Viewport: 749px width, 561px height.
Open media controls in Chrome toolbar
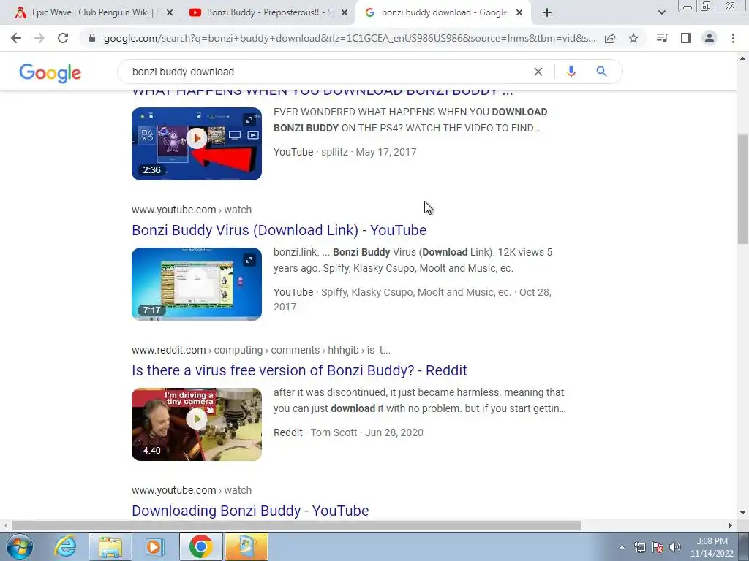(662, 38)
